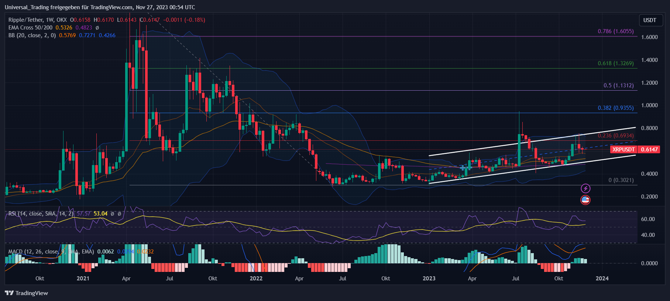This screenshot has width=670, height=301.
Task: Click the 0.382 (0.9355) Fibonacci label
Action: point(615,108)
